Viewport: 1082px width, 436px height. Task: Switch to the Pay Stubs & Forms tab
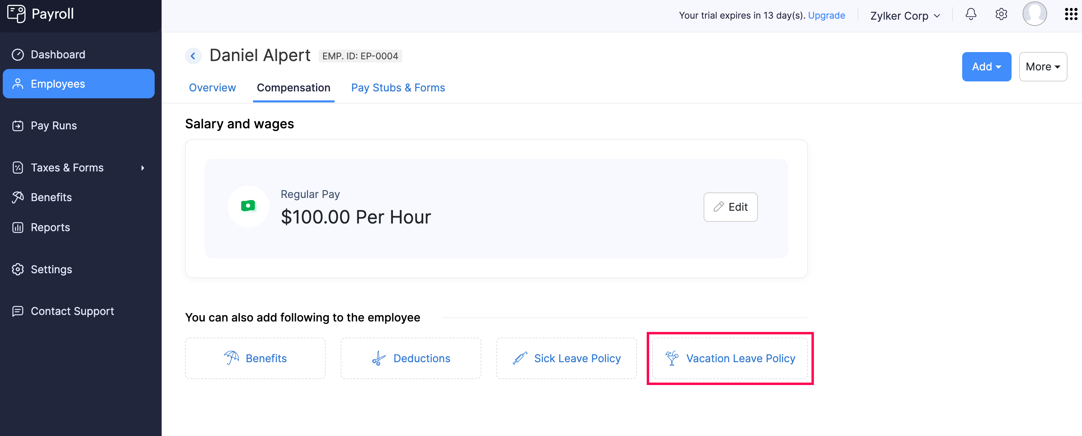click(398, 88)
